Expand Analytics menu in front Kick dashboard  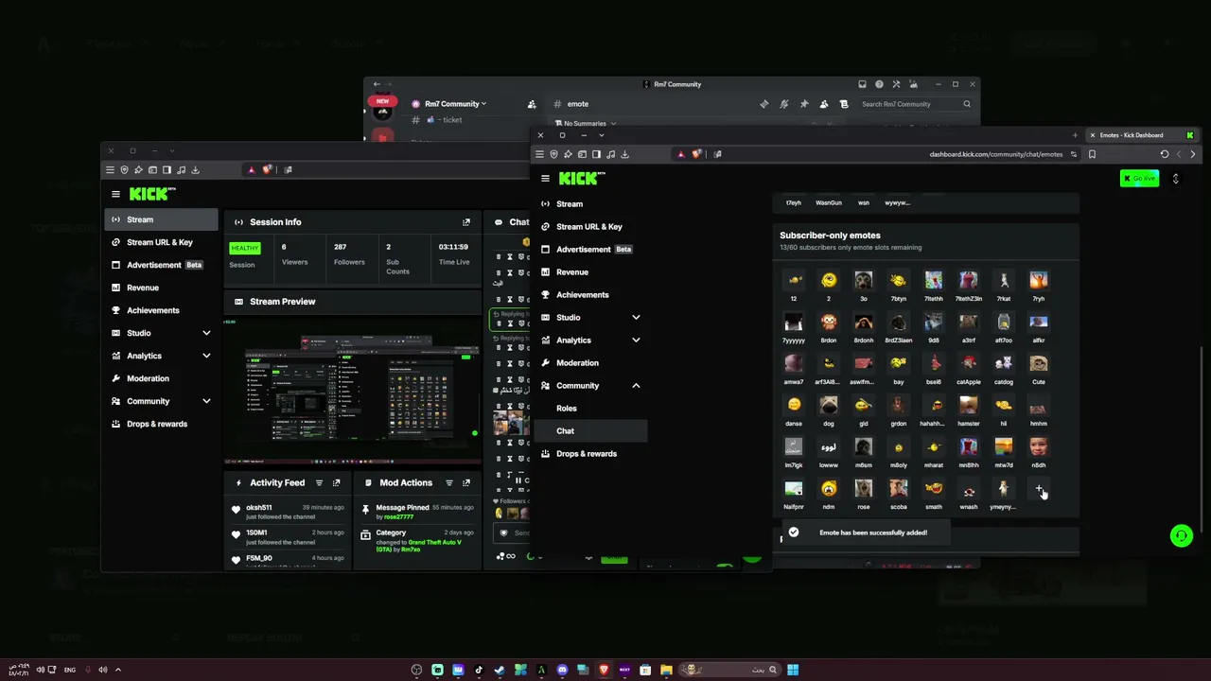(x=636, y=340)
